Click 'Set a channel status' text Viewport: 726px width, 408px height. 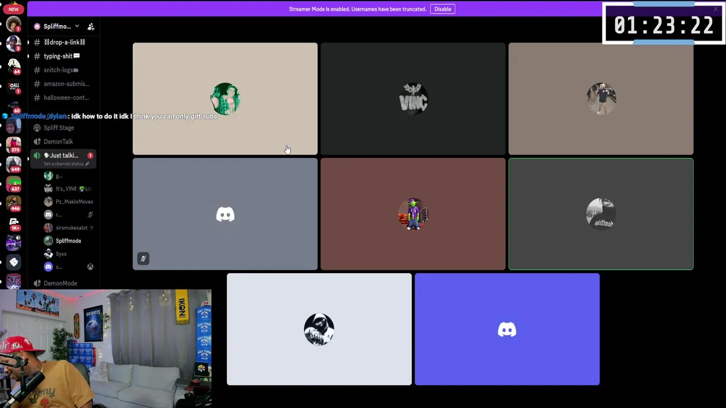[x=64, y=164]
